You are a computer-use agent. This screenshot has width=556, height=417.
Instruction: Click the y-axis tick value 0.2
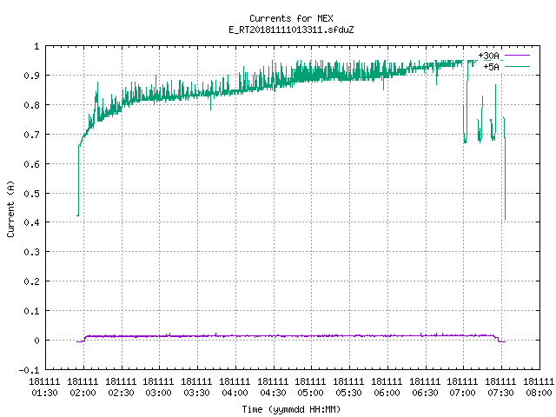point(31,281)
